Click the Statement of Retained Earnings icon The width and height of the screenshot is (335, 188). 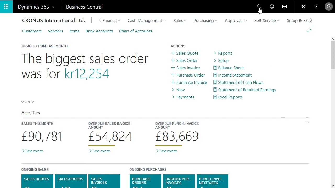point(215,90)
